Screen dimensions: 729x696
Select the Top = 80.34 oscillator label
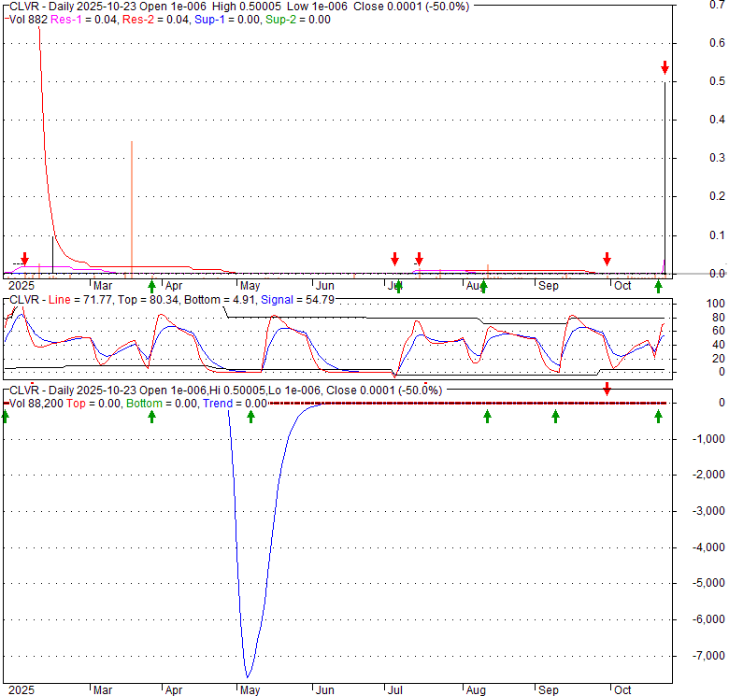(146, 300)
